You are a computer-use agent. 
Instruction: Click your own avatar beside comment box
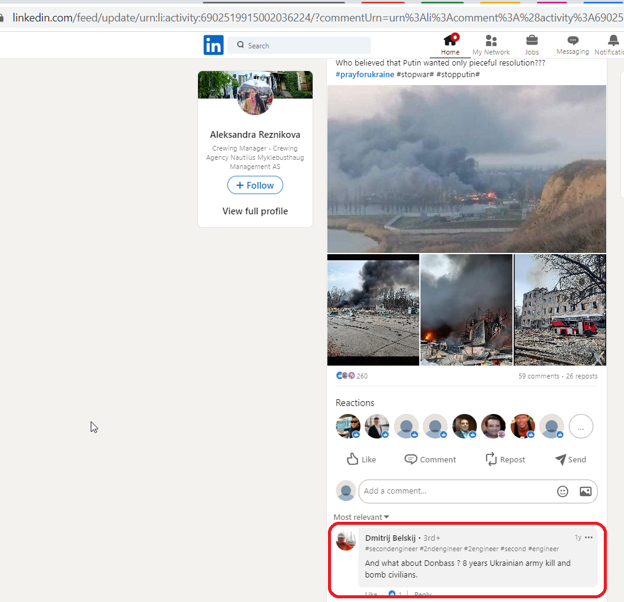click(346, 491)
